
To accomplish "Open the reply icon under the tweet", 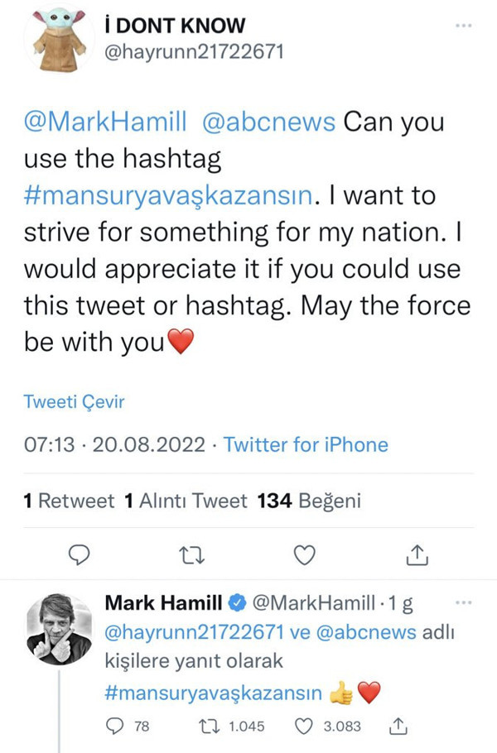I will pyautogui.click(x=79, y=555).
